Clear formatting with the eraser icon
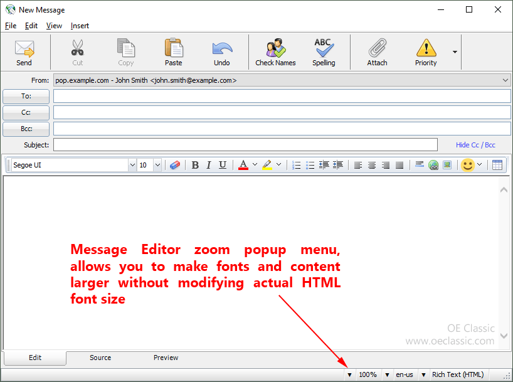 tap(175, 165)
